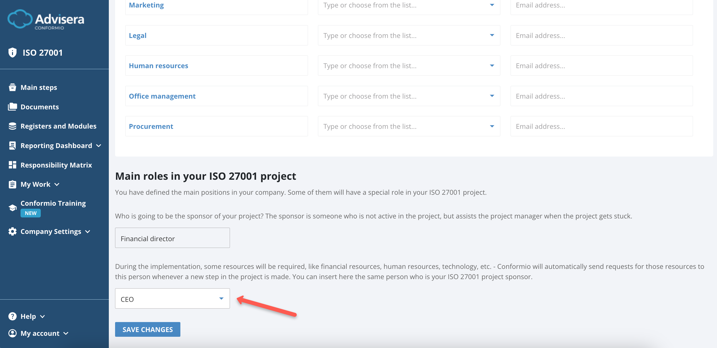Click the Help question mark icon

pyautogui.click(x=13, y=316)
